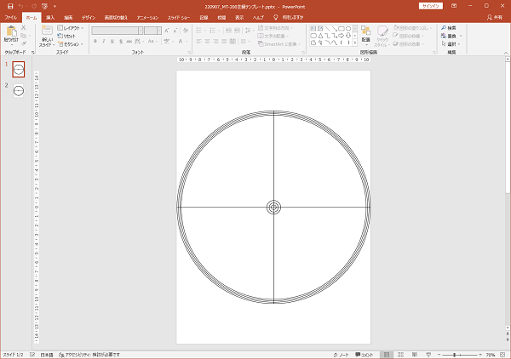Click the Cut scissors icon
The image size is (511, 359).
[x=24, y=28]
